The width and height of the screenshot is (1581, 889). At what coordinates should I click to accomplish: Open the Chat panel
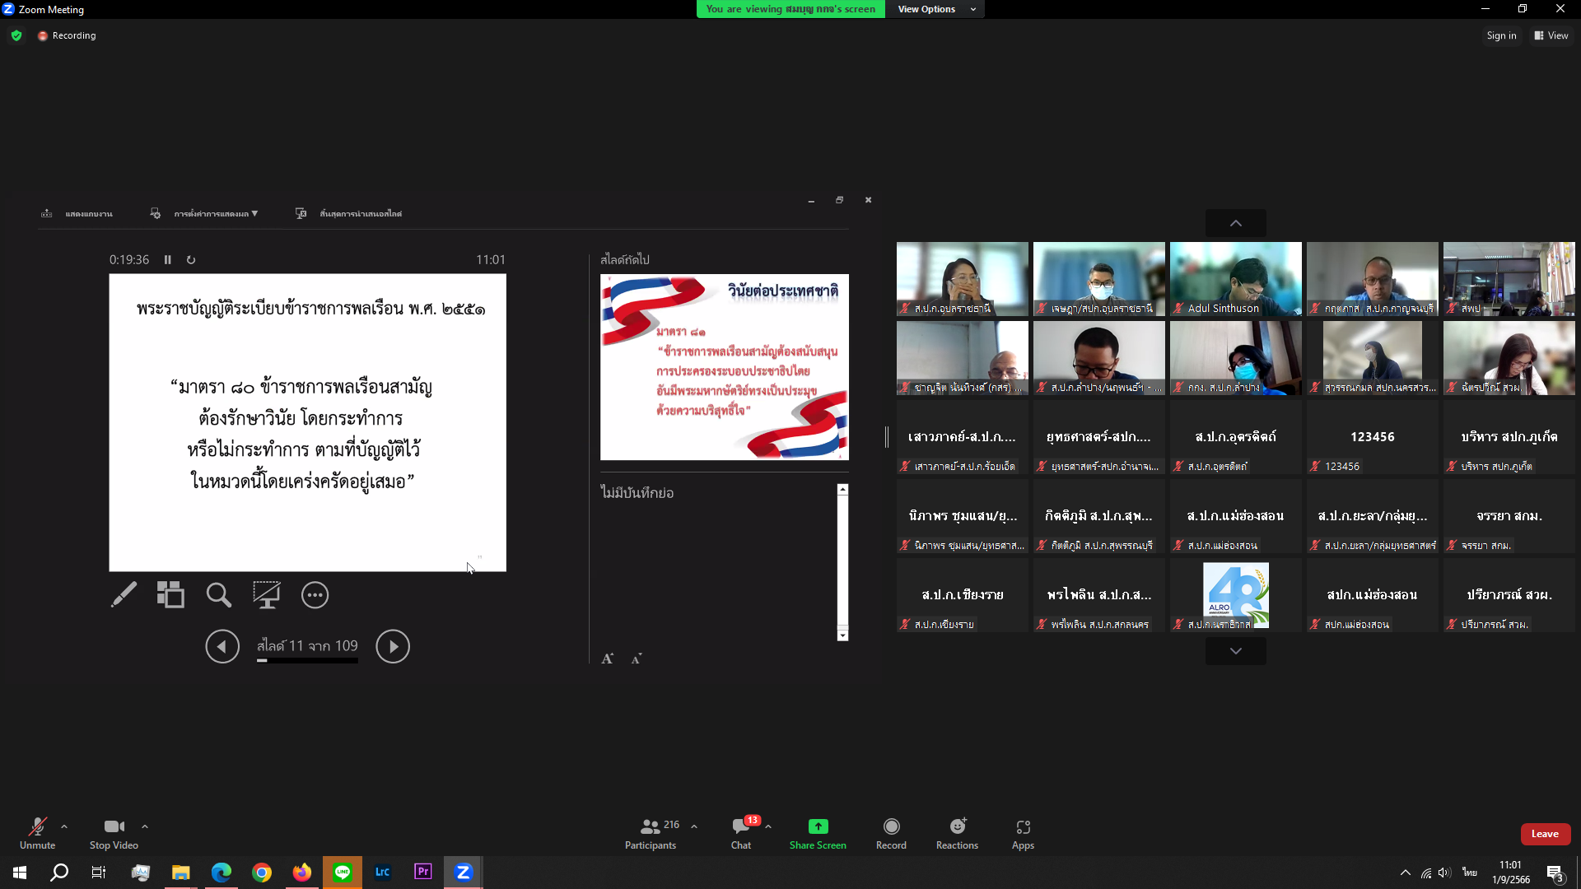(741, 833)
